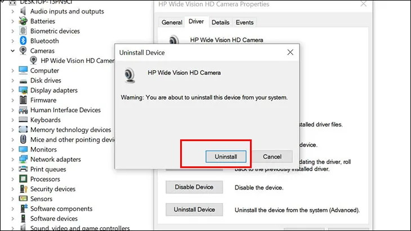Expand the Monitors node
This screenshot has width=411, height=231.
[x=13, y=150]
